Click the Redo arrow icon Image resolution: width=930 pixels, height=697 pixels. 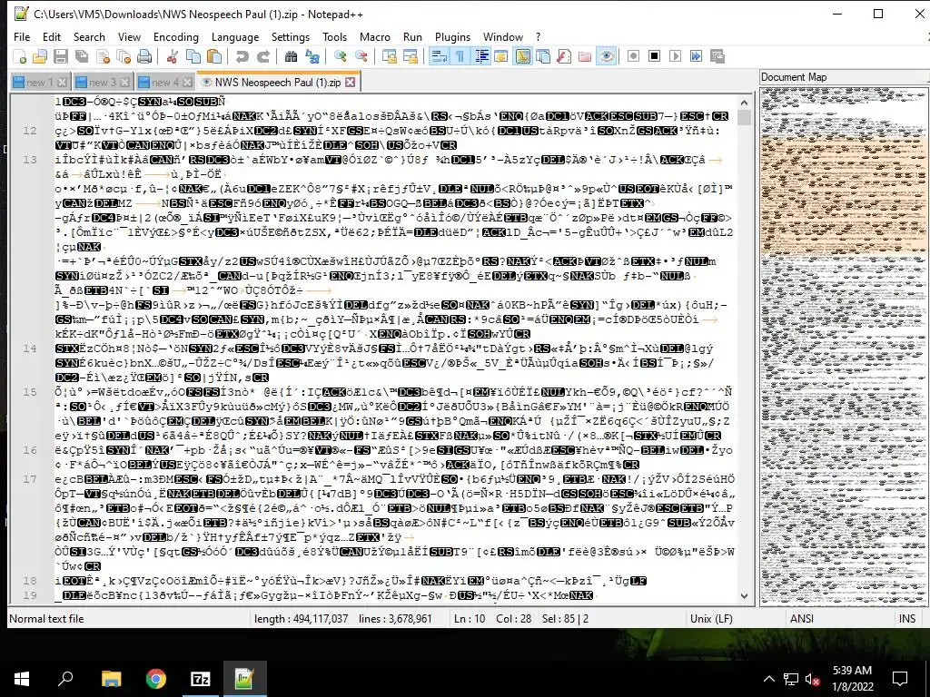[262, 56]
